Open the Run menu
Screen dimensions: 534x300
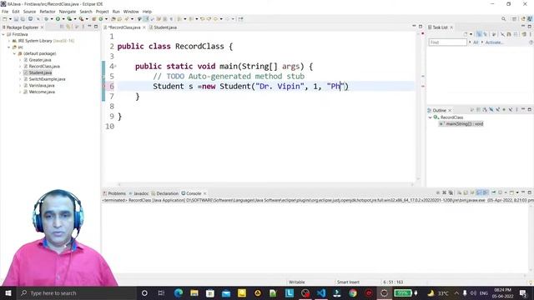pyautogui.click(x=116, y=12)
